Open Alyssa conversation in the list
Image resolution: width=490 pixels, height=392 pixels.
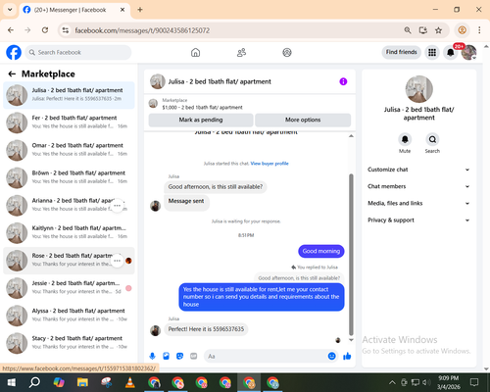[69, 316]
